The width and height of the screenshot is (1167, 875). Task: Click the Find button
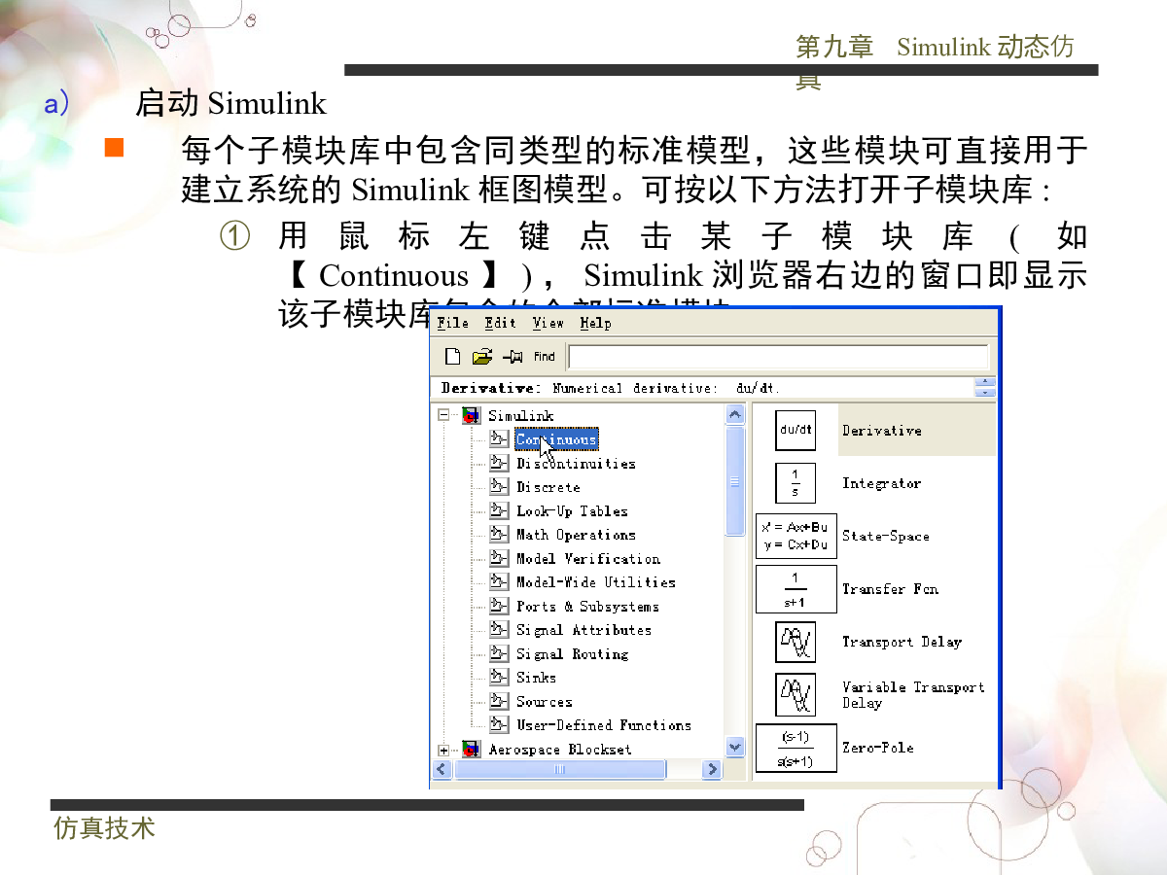click(545, 357)
